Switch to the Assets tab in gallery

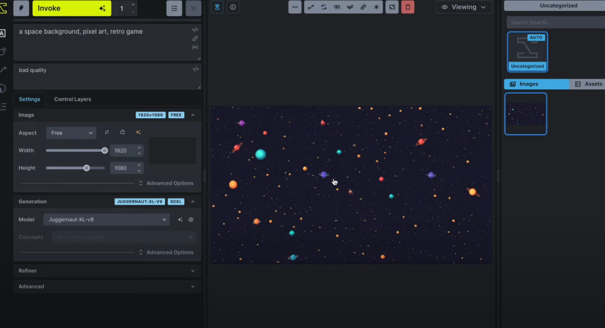click(x=588, y=84)
